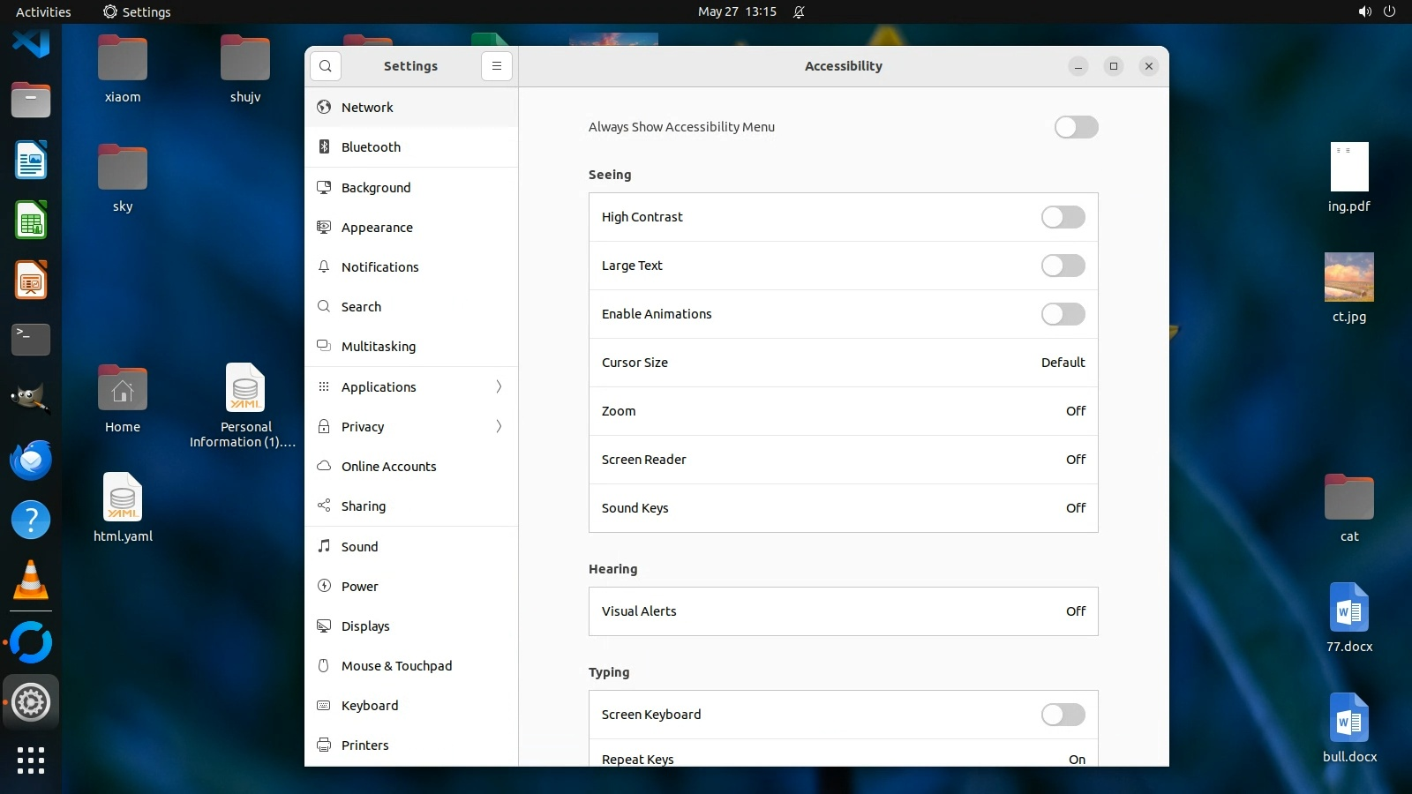Screen dimensions: 1412x794
Task: Open Thunderbird Mail from the dock
Action: [31, 461]
